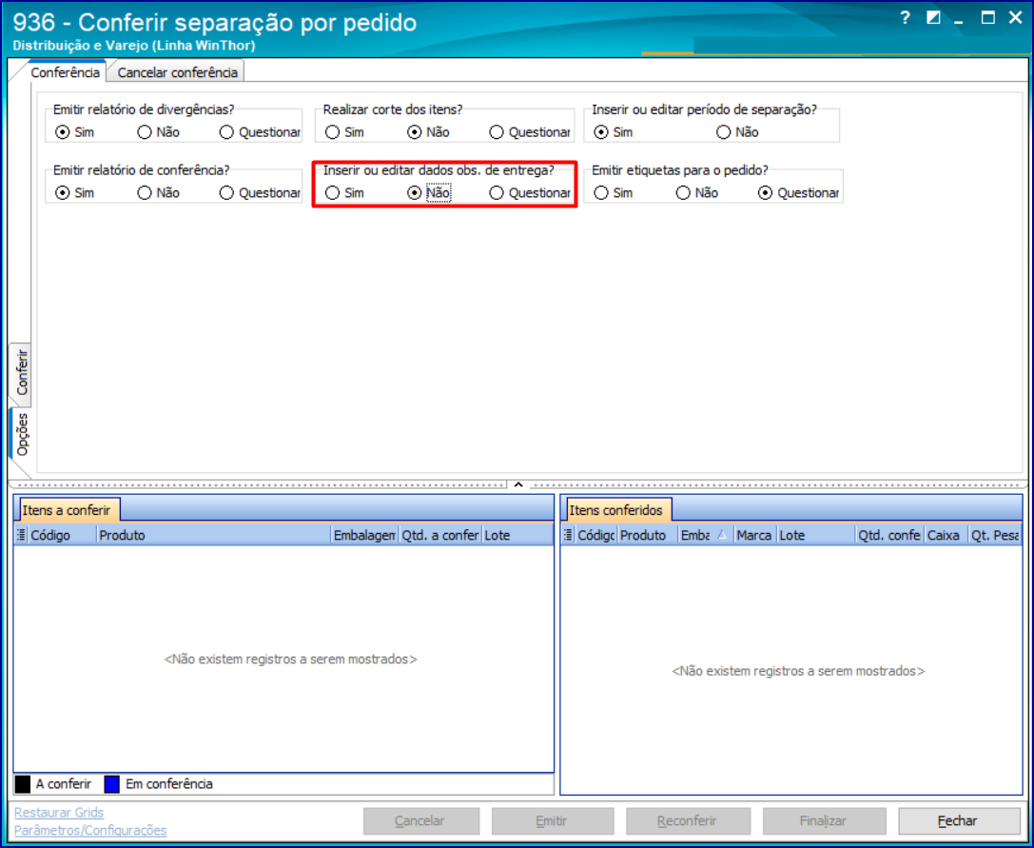This screenshot has width=1034, height=848.
Task: Sort by Código column in Itens a conferir
Action: tap(63, 535)
